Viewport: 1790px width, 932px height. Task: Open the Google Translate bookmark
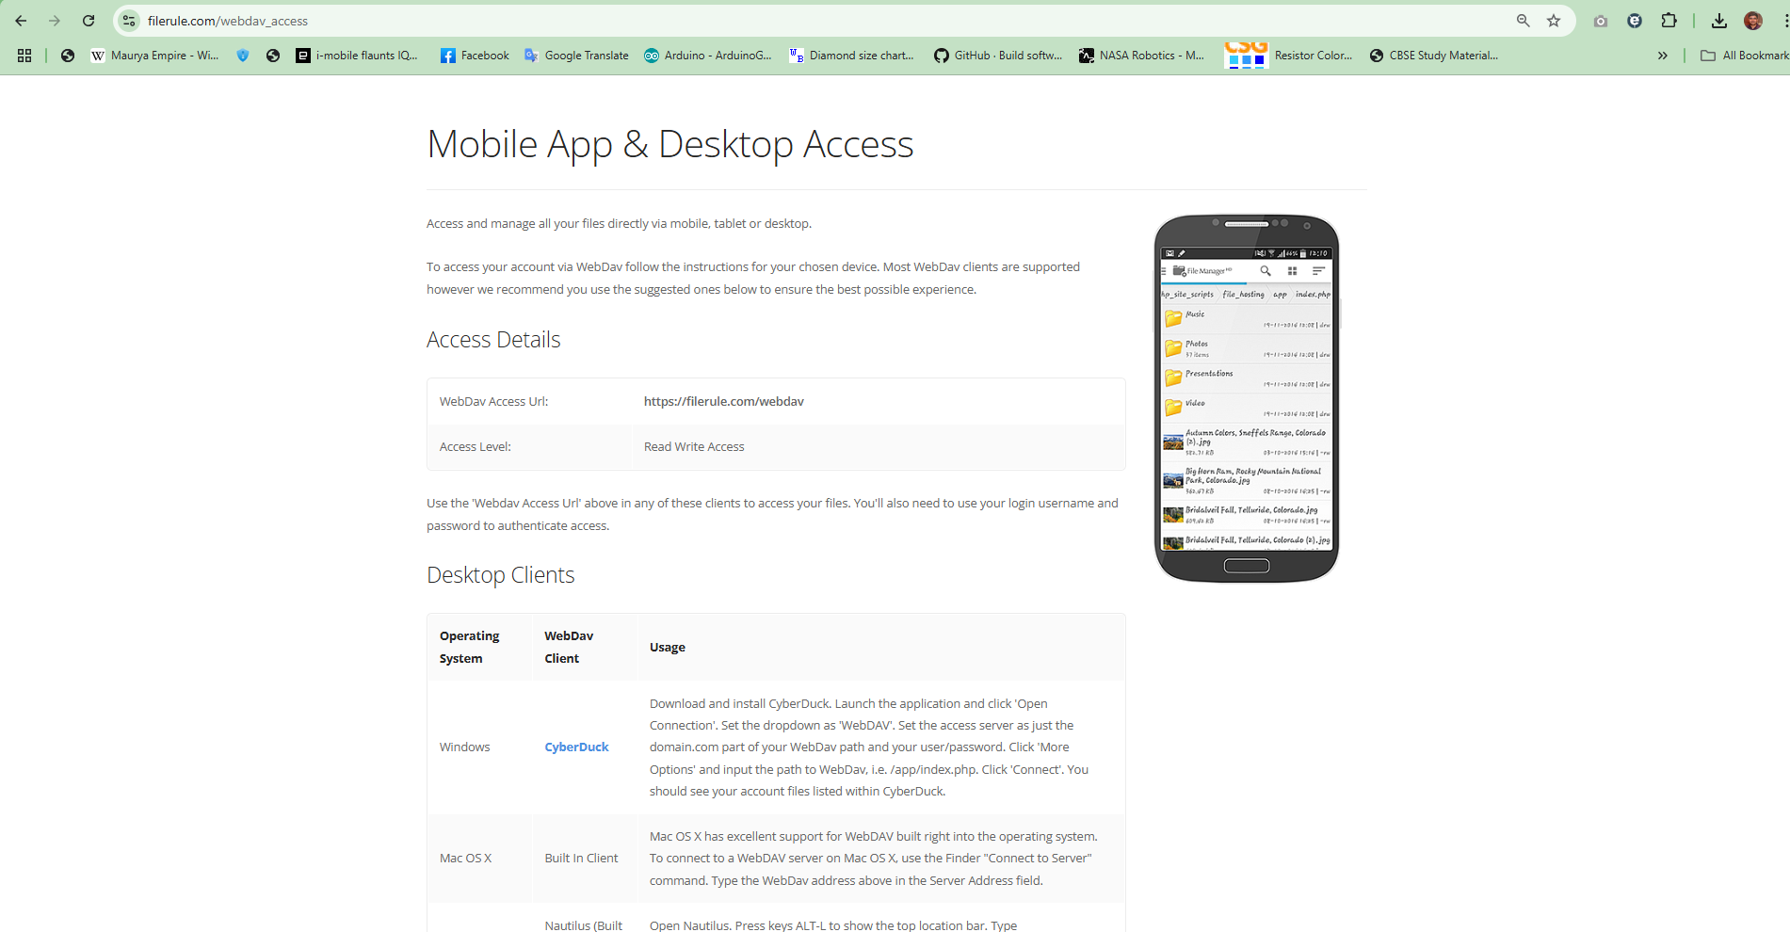576,56
